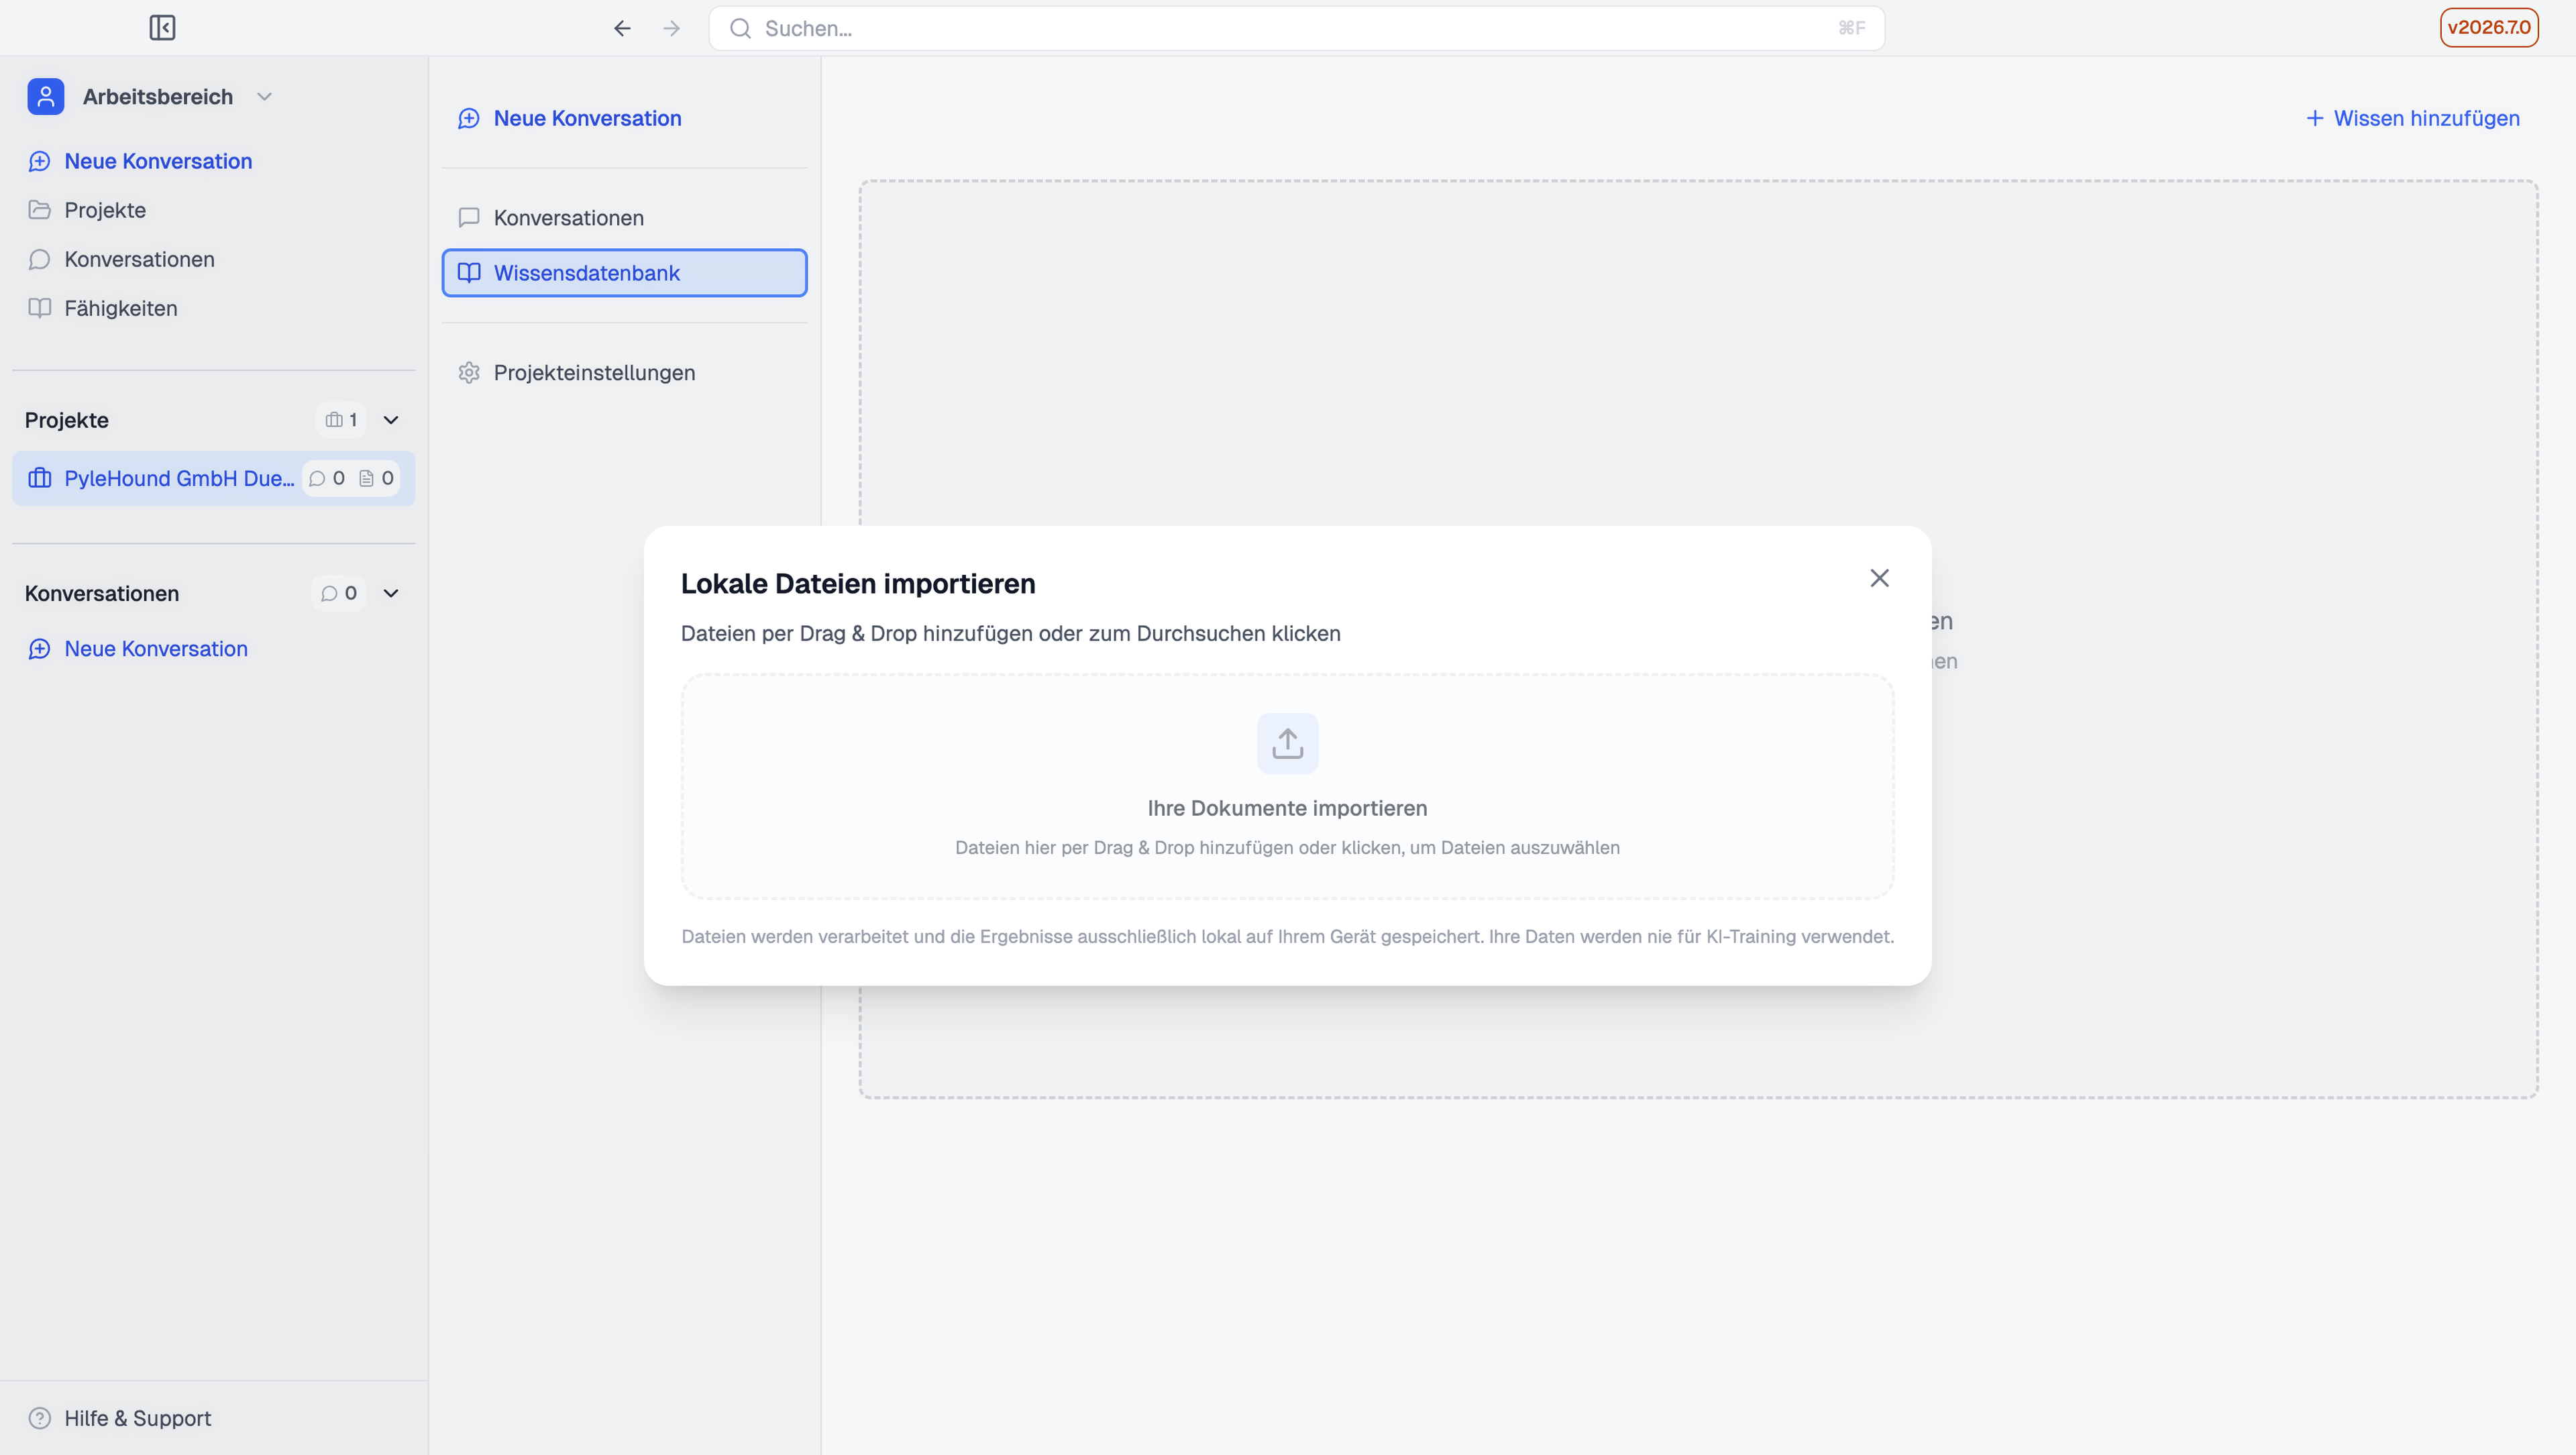Close the Lokale Dateien importieren dialog
The width and height of the screenshot is (2576, 1455).
pos(1880,578)
